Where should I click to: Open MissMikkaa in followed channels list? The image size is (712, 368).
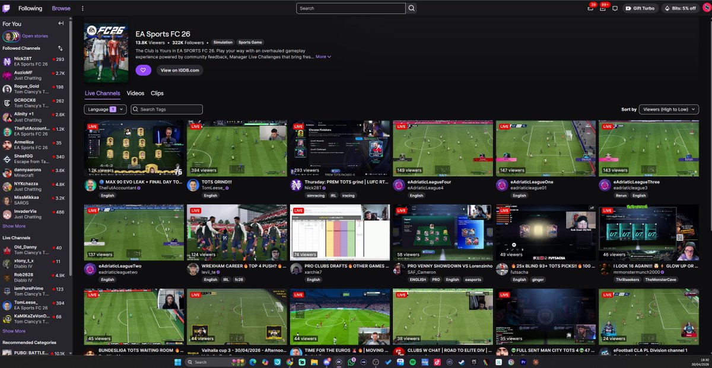(x=35, y=200)
